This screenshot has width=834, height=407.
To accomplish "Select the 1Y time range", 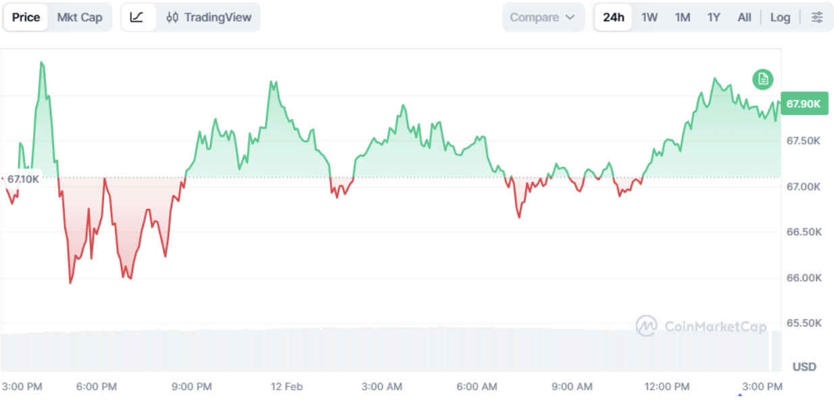I will (714, 18).
